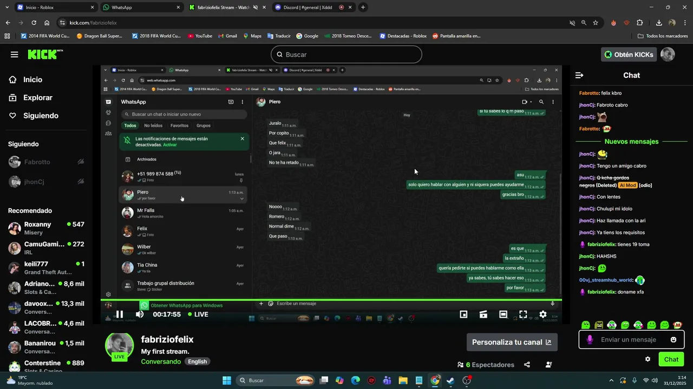
Task: Open browser zoom magnifier icon
Action: click(x=584, y=23)
